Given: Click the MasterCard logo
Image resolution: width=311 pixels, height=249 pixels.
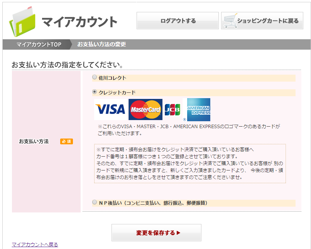Looking at the screenshot, I should point(145,109).
